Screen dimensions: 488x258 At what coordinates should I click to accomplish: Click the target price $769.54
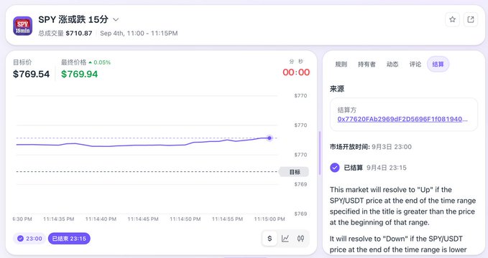tap(31, 75)
